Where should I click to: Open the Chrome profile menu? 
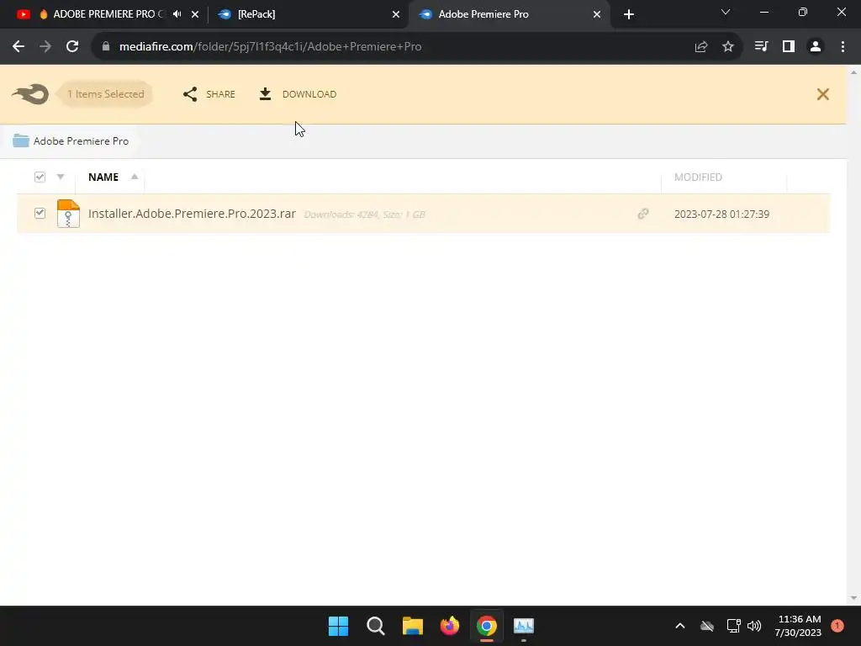tap(816, 47)
